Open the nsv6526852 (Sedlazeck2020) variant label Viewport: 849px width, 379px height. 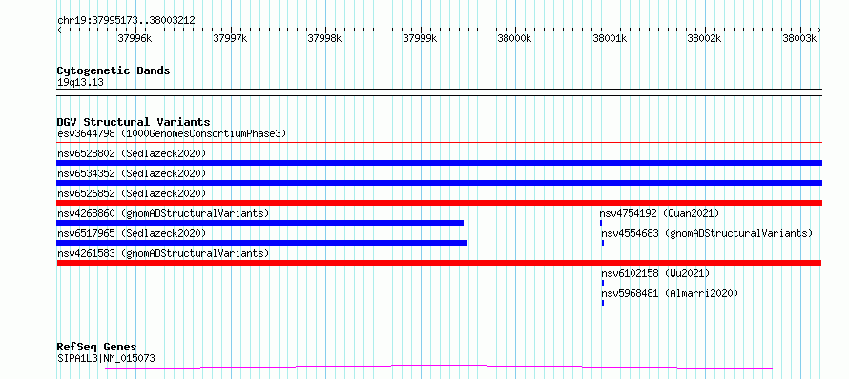(x=132, y=193)
